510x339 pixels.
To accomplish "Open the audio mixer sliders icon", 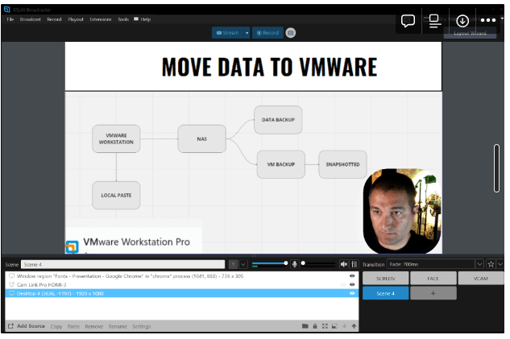I will tap(355, 264).
